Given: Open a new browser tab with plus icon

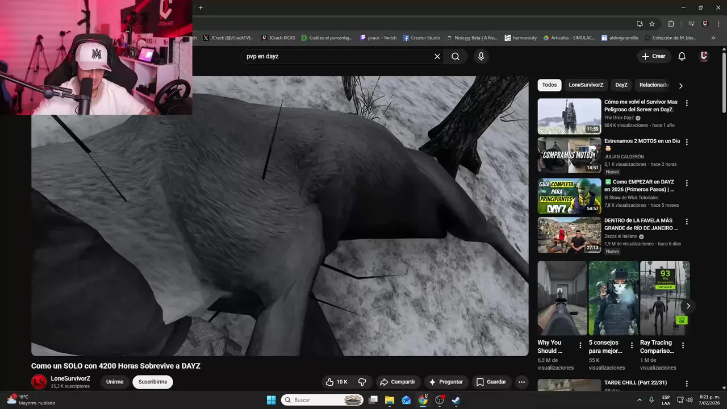Looking at the screenshot, I should pyautogui.click(x=200, y=7).
